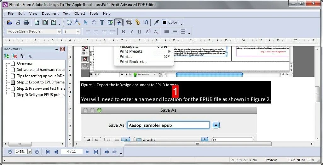Click the black Color swatch
This screenshot has width=323, height=165.
click(x=164, y=22)
